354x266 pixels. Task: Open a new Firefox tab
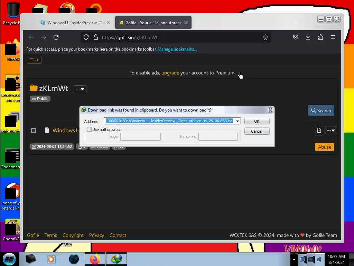pos(199,23)
